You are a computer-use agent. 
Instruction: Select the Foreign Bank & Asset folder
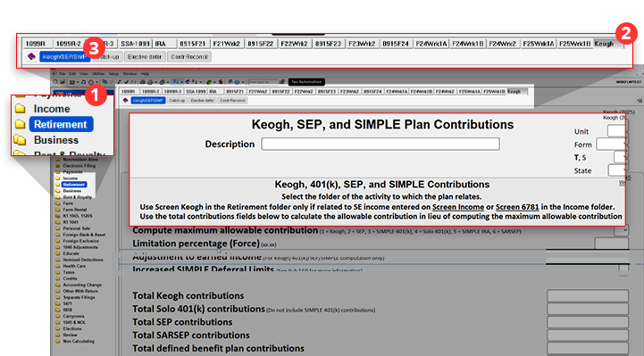[x=84, y=235]
